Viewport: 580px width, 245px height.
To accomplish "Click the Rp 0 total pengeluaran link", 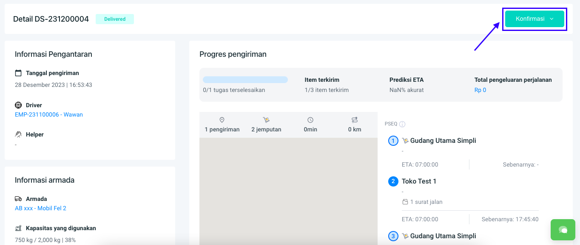I will 480,90.
